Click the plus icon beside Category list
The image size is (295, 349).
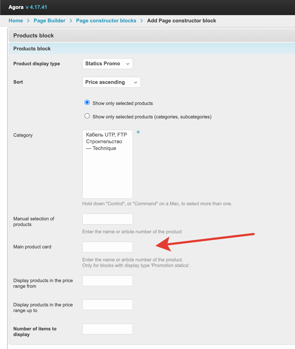click(138, 132)
